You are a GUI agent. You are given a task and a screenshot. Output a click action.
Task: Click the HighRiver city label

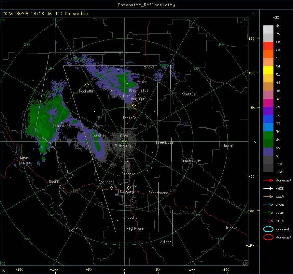[135, 229]
